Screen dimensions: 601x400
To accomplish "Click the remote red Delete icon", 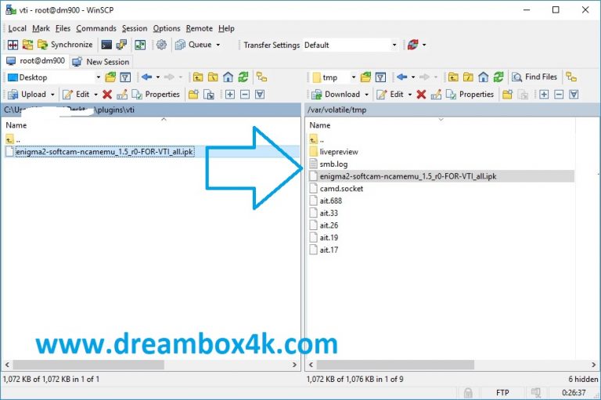I will [x=421, y=95].
